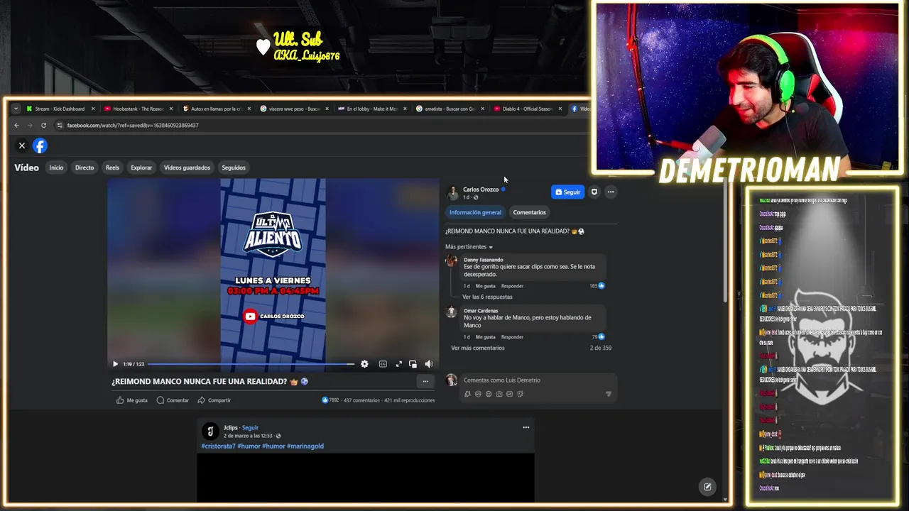This screenshot has height=511, width=909.
Task: Open picture-in-picture mini player
Action: click(413, 364)
